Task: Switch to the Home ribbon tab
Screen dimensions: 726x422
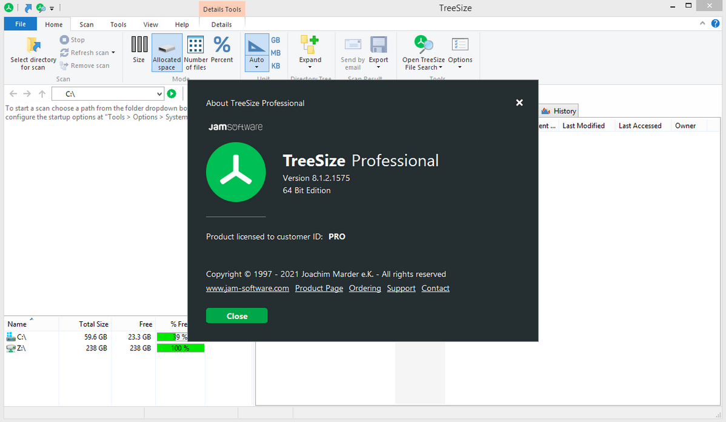Action: click(x=54, y=24)
